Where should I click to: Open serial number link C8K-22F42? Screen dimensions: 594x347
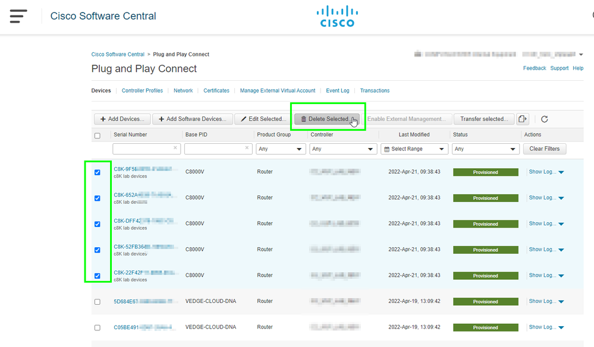coord(144,273)
